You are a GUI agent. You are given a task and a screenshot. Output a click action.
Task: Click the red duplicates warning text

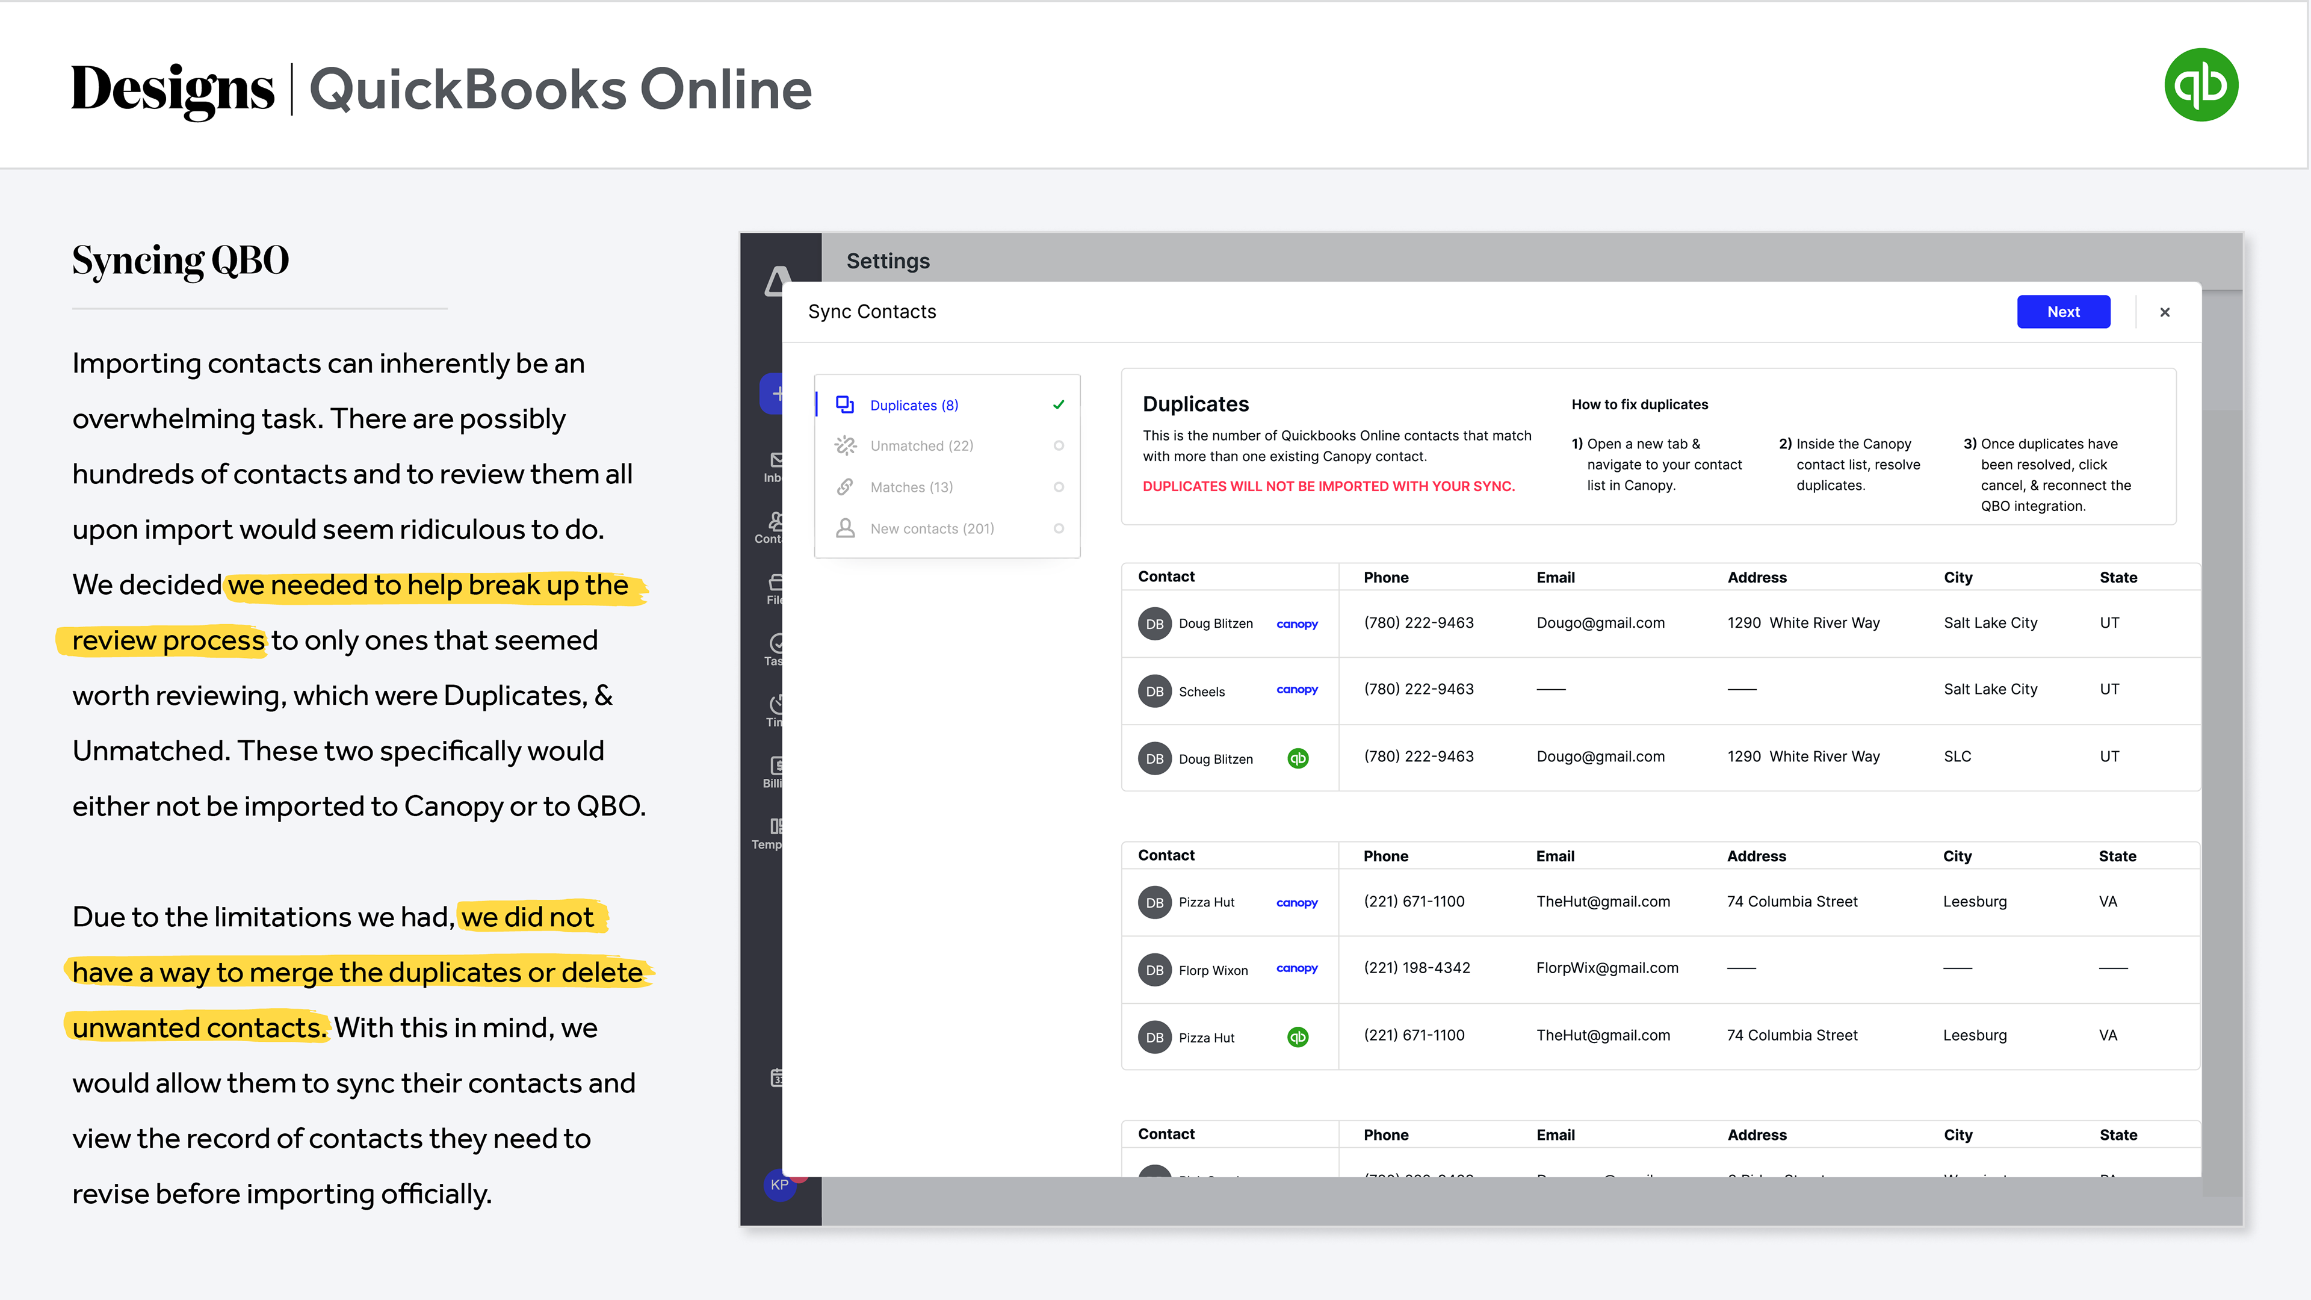click(x=1329, y=486)
